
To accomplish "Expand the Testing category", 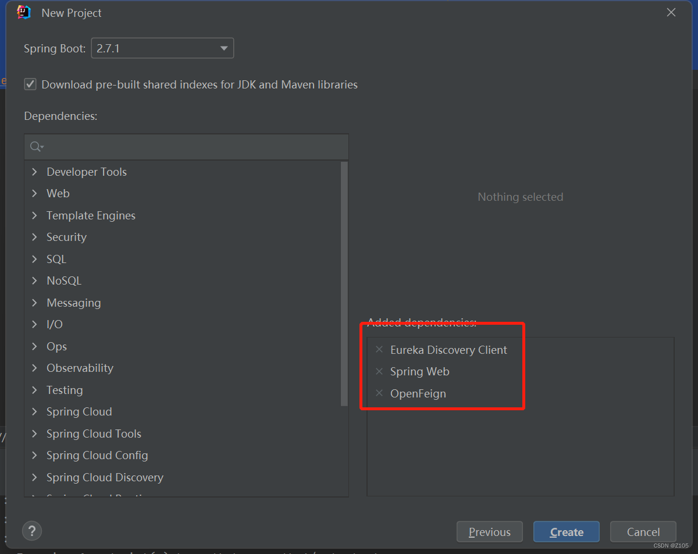I will point(34,390).
